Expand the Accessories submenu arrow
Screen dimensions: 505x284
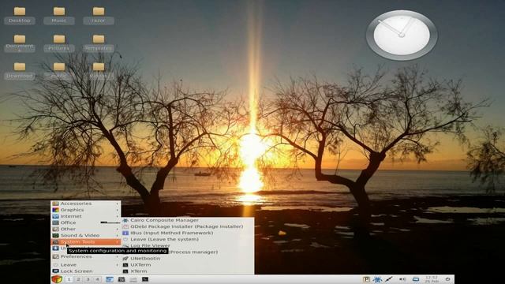click(x=118, y=204)
